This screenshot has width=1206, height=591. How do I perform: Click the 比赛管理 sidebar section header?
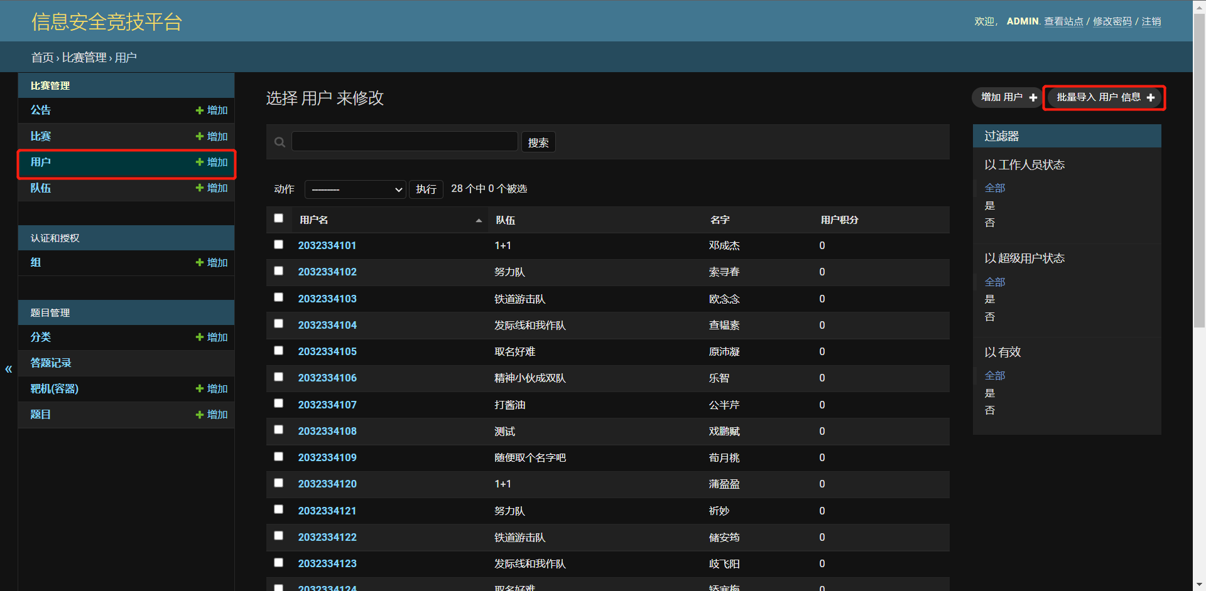tap(50, 85)
